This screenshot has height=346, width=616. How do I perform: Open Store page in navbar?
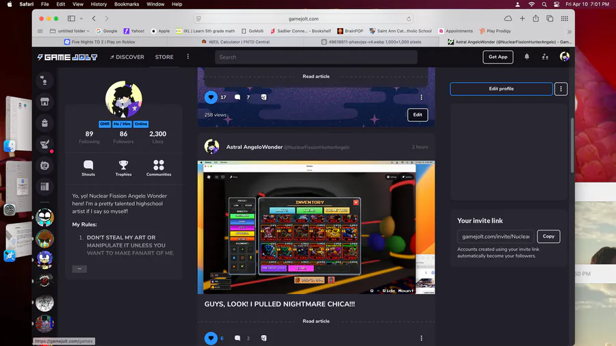pos(164,57)
